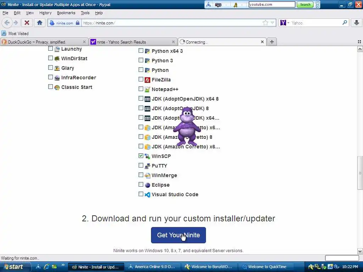This screenshot has width=363, height=272.
Task: Click the Forward navigation arrow
Action: pyautogui.click(x=16, y=23)
